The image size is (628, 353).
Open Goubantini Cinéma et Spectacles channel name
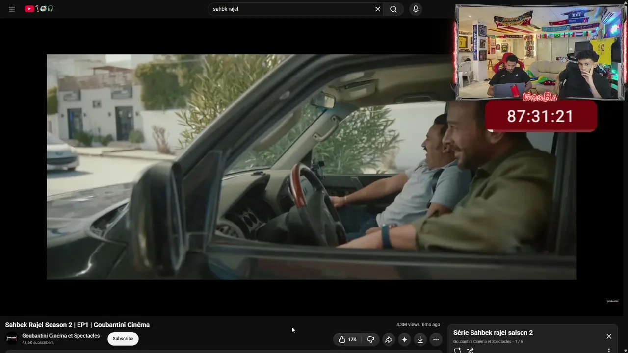click(x=61, y=336)
